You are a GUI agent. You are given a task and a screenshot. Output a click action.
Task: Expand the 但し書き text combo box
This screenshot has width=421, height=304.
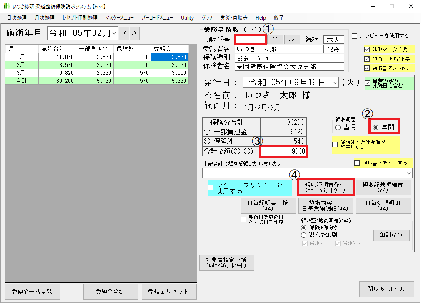click(409, 173)
